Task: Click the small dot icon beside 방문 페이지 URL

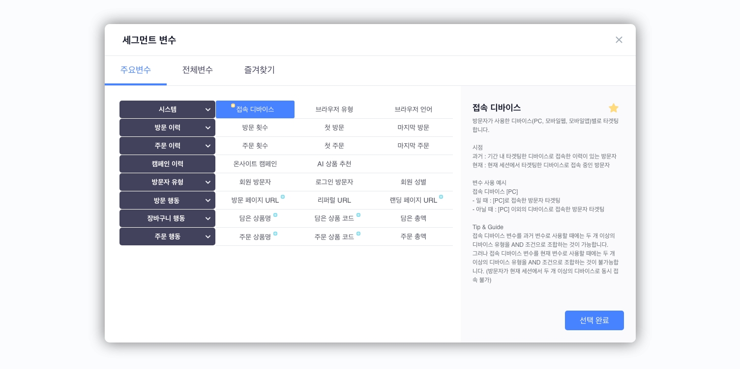Action: pos(283,197)
